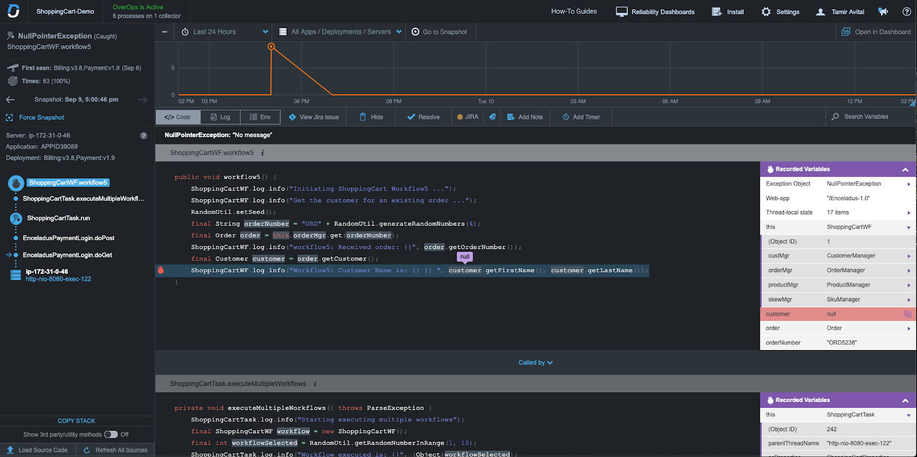Click server info help icon

coord(143,136)
